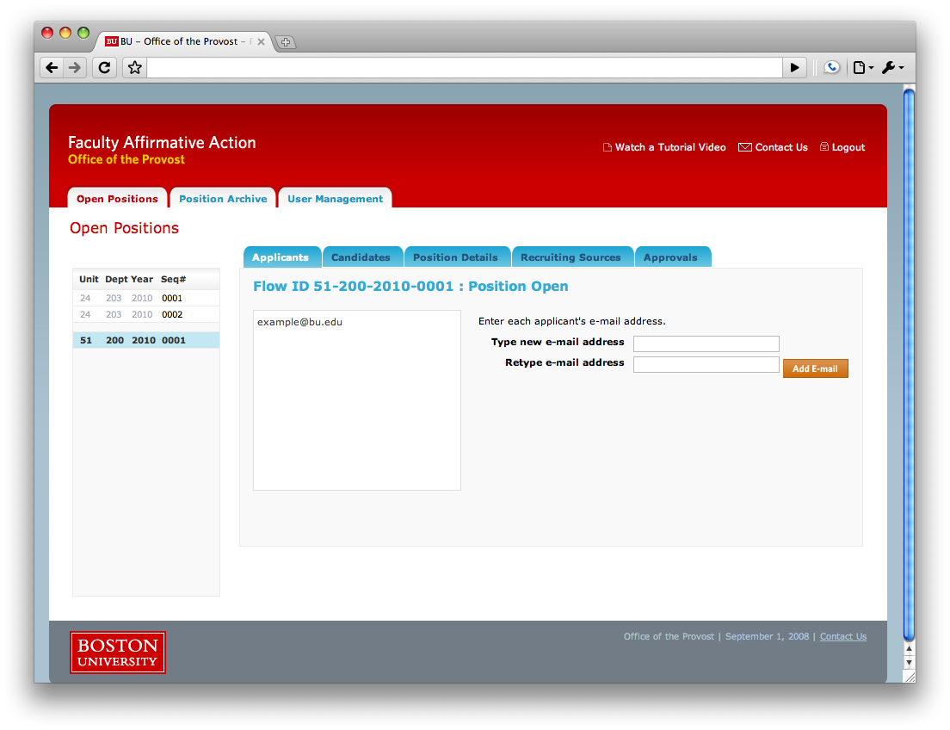Click the Faculty Affirmative Action title
The width and height of the screenshot is (950, 730).
(162, 143)
